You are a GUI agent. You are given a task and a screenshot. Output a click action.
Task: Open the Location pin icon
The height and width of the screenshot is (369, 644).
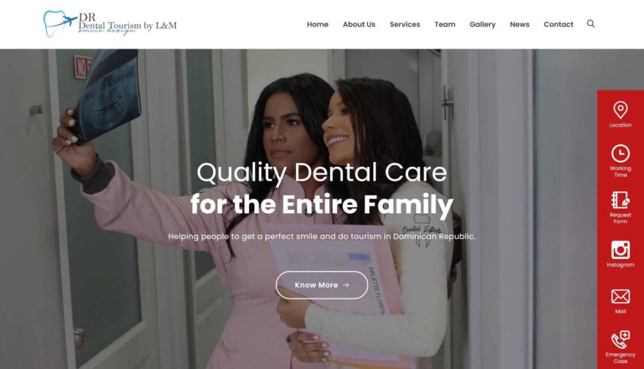pos(620,110)
